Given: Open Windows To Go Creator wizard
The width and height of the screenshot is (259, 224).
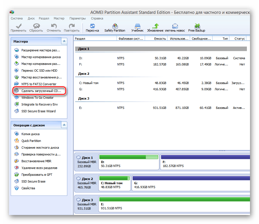Looking at the screenshot, I should 37,98.
